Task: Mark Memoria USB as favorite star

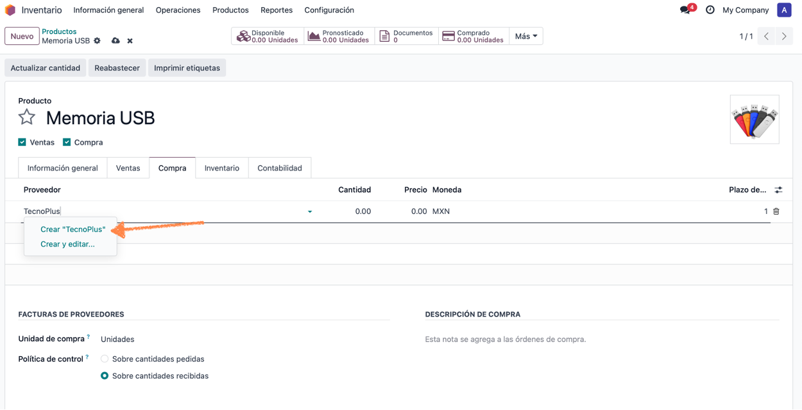Action: (x=27, y=117)
